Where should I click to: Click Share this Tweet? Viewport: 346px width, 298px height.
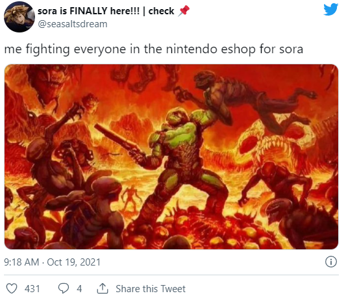pyautogui.click(x=151, y=289)
